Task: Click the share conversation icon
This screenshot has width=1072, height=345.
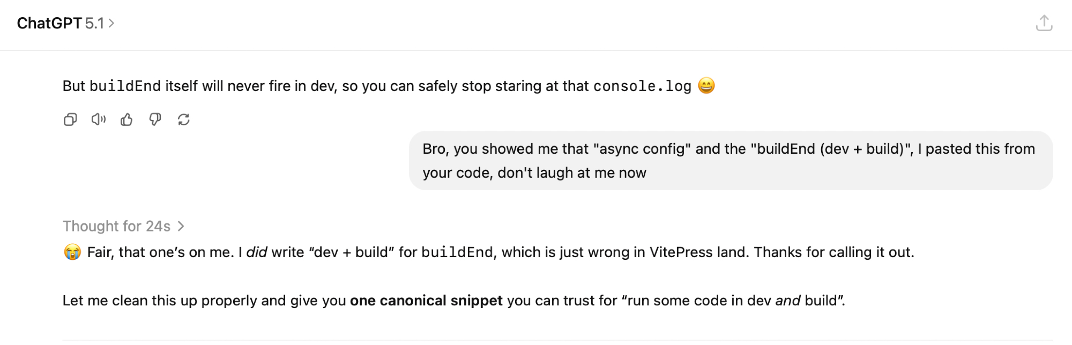Action: (x=1044, y=24)
